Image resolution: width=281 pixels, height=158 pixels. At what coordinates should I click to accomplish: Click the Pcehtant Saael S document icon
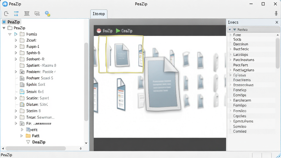pos(22,78)
